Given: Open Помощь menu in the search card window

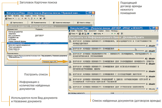Looking at the screenshot, I should (x=41, y=16).
